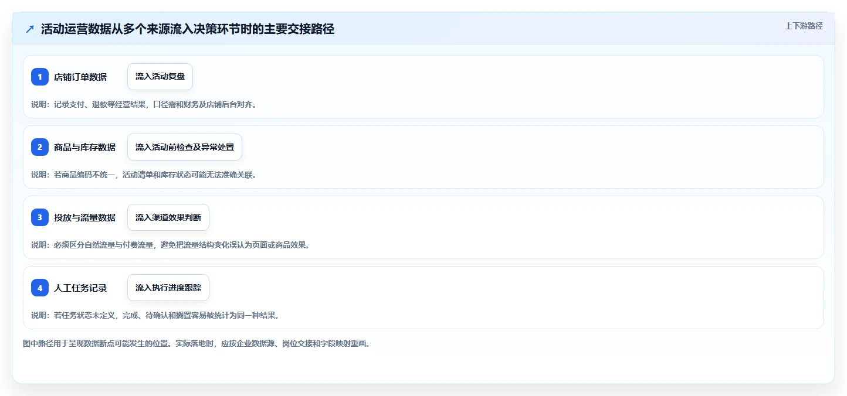
Task: Select the 人工任务记录 source label
Action: [80, 288]
